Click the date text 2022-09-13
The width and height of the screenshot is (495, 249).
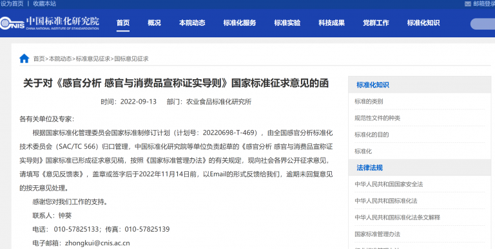(x=139, y=102)
